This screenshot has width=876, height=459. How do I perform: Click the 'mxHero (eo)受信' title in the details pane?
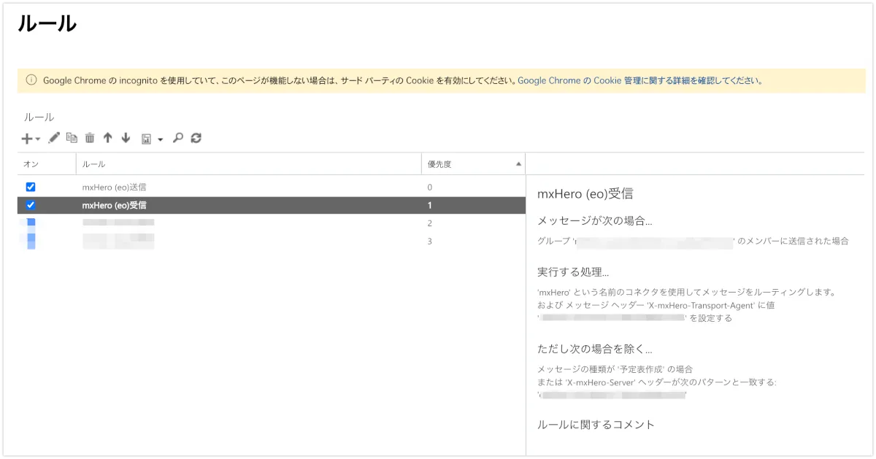click(585, 194)
